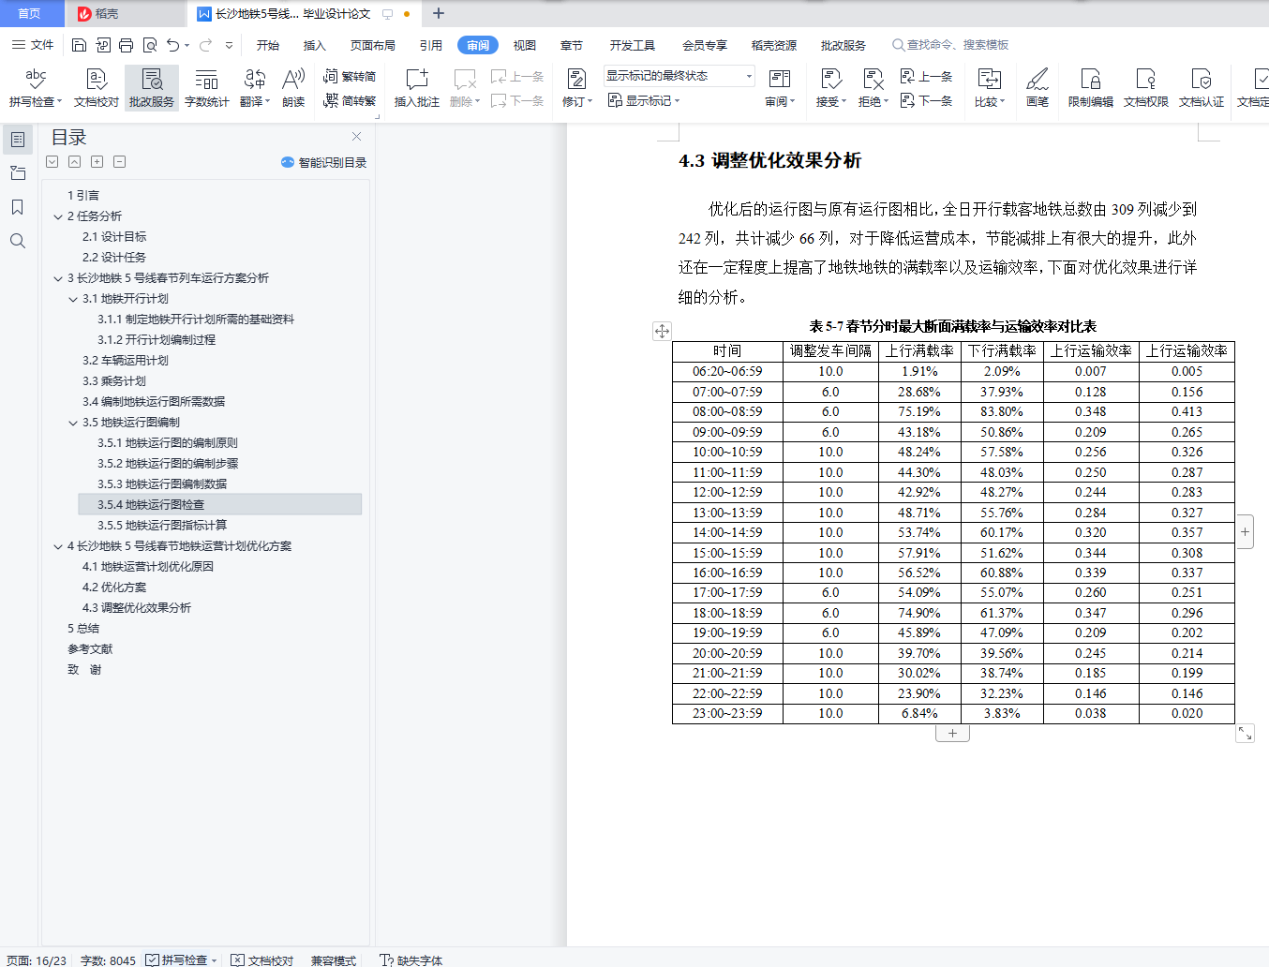This screenshot has width=1269, height=967.
Task: Collapse the 4 长沙地铁 5 号线春节地铁运营计划优化方案 node
Action: coord(58,546)
